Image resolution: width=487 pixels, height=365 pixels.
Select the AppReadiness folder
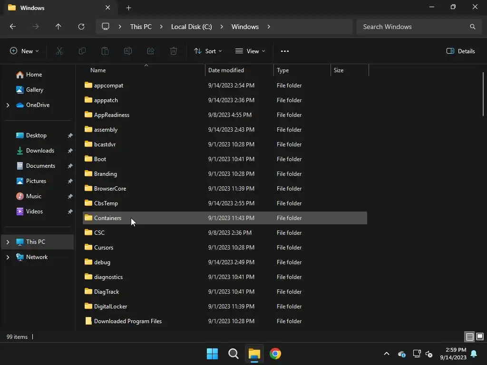coord(225,115)
